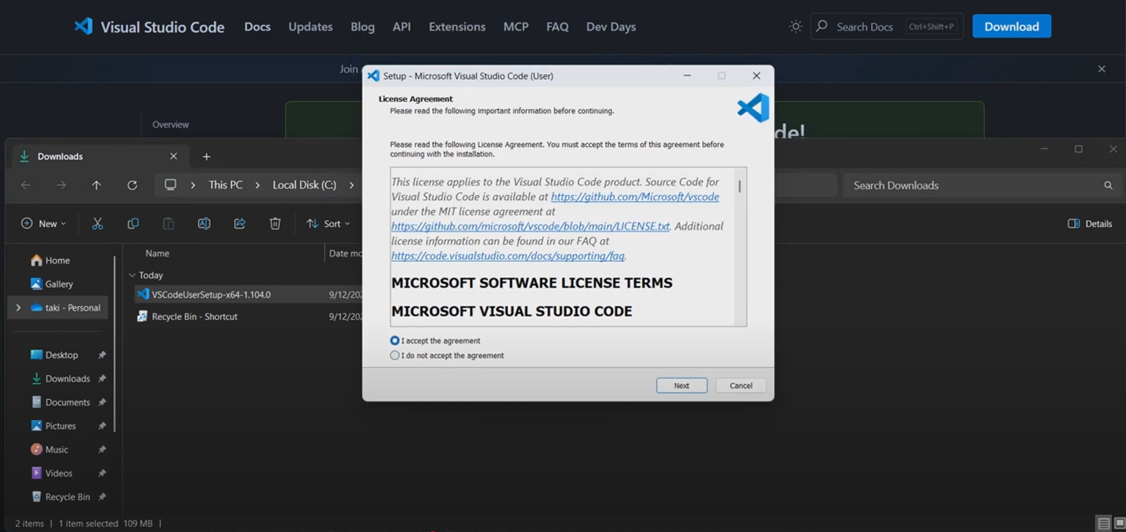
Task: Click the Rename icon in Explorer toolbar
Action: pyautogui.click(x=204, y=223)
